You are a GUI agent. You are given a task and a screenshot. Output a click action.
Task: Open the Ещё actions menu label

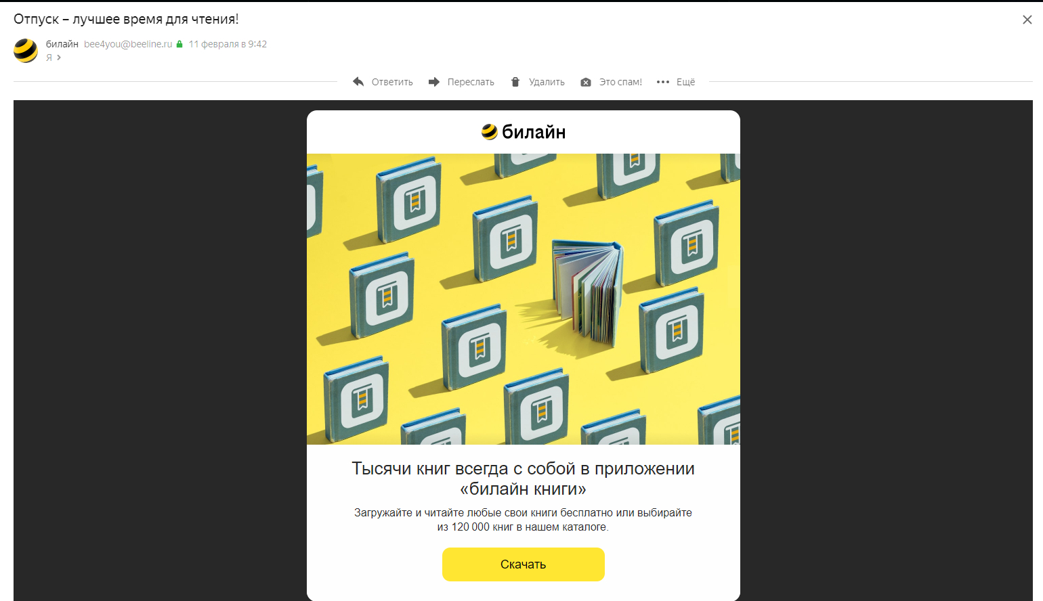pos(685,82)
